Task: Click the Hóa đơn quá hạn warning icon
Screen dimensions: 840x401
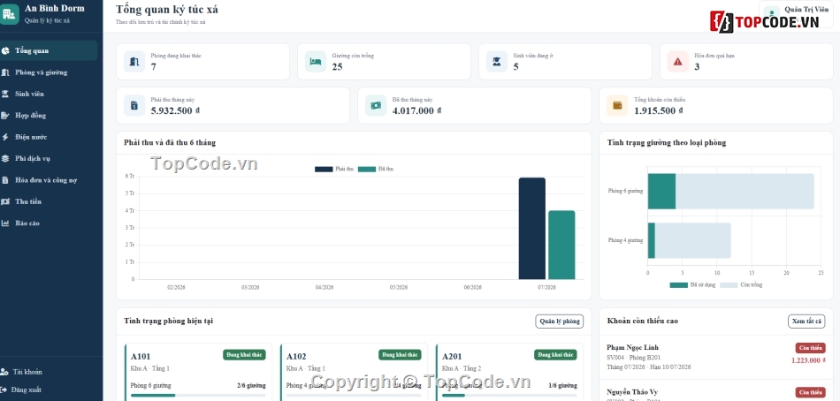Action: [x=677, y=62]
